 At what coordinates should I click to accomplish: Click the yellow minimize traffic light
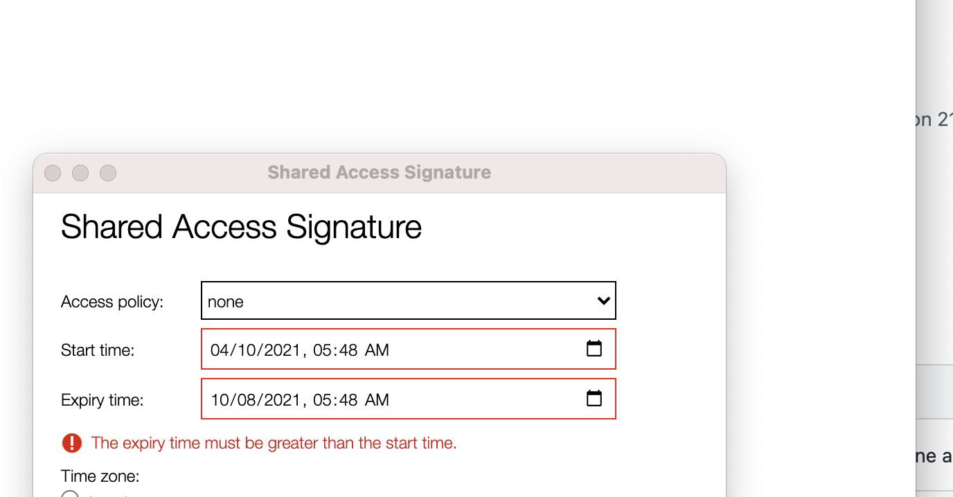click(x=80, y=173)
